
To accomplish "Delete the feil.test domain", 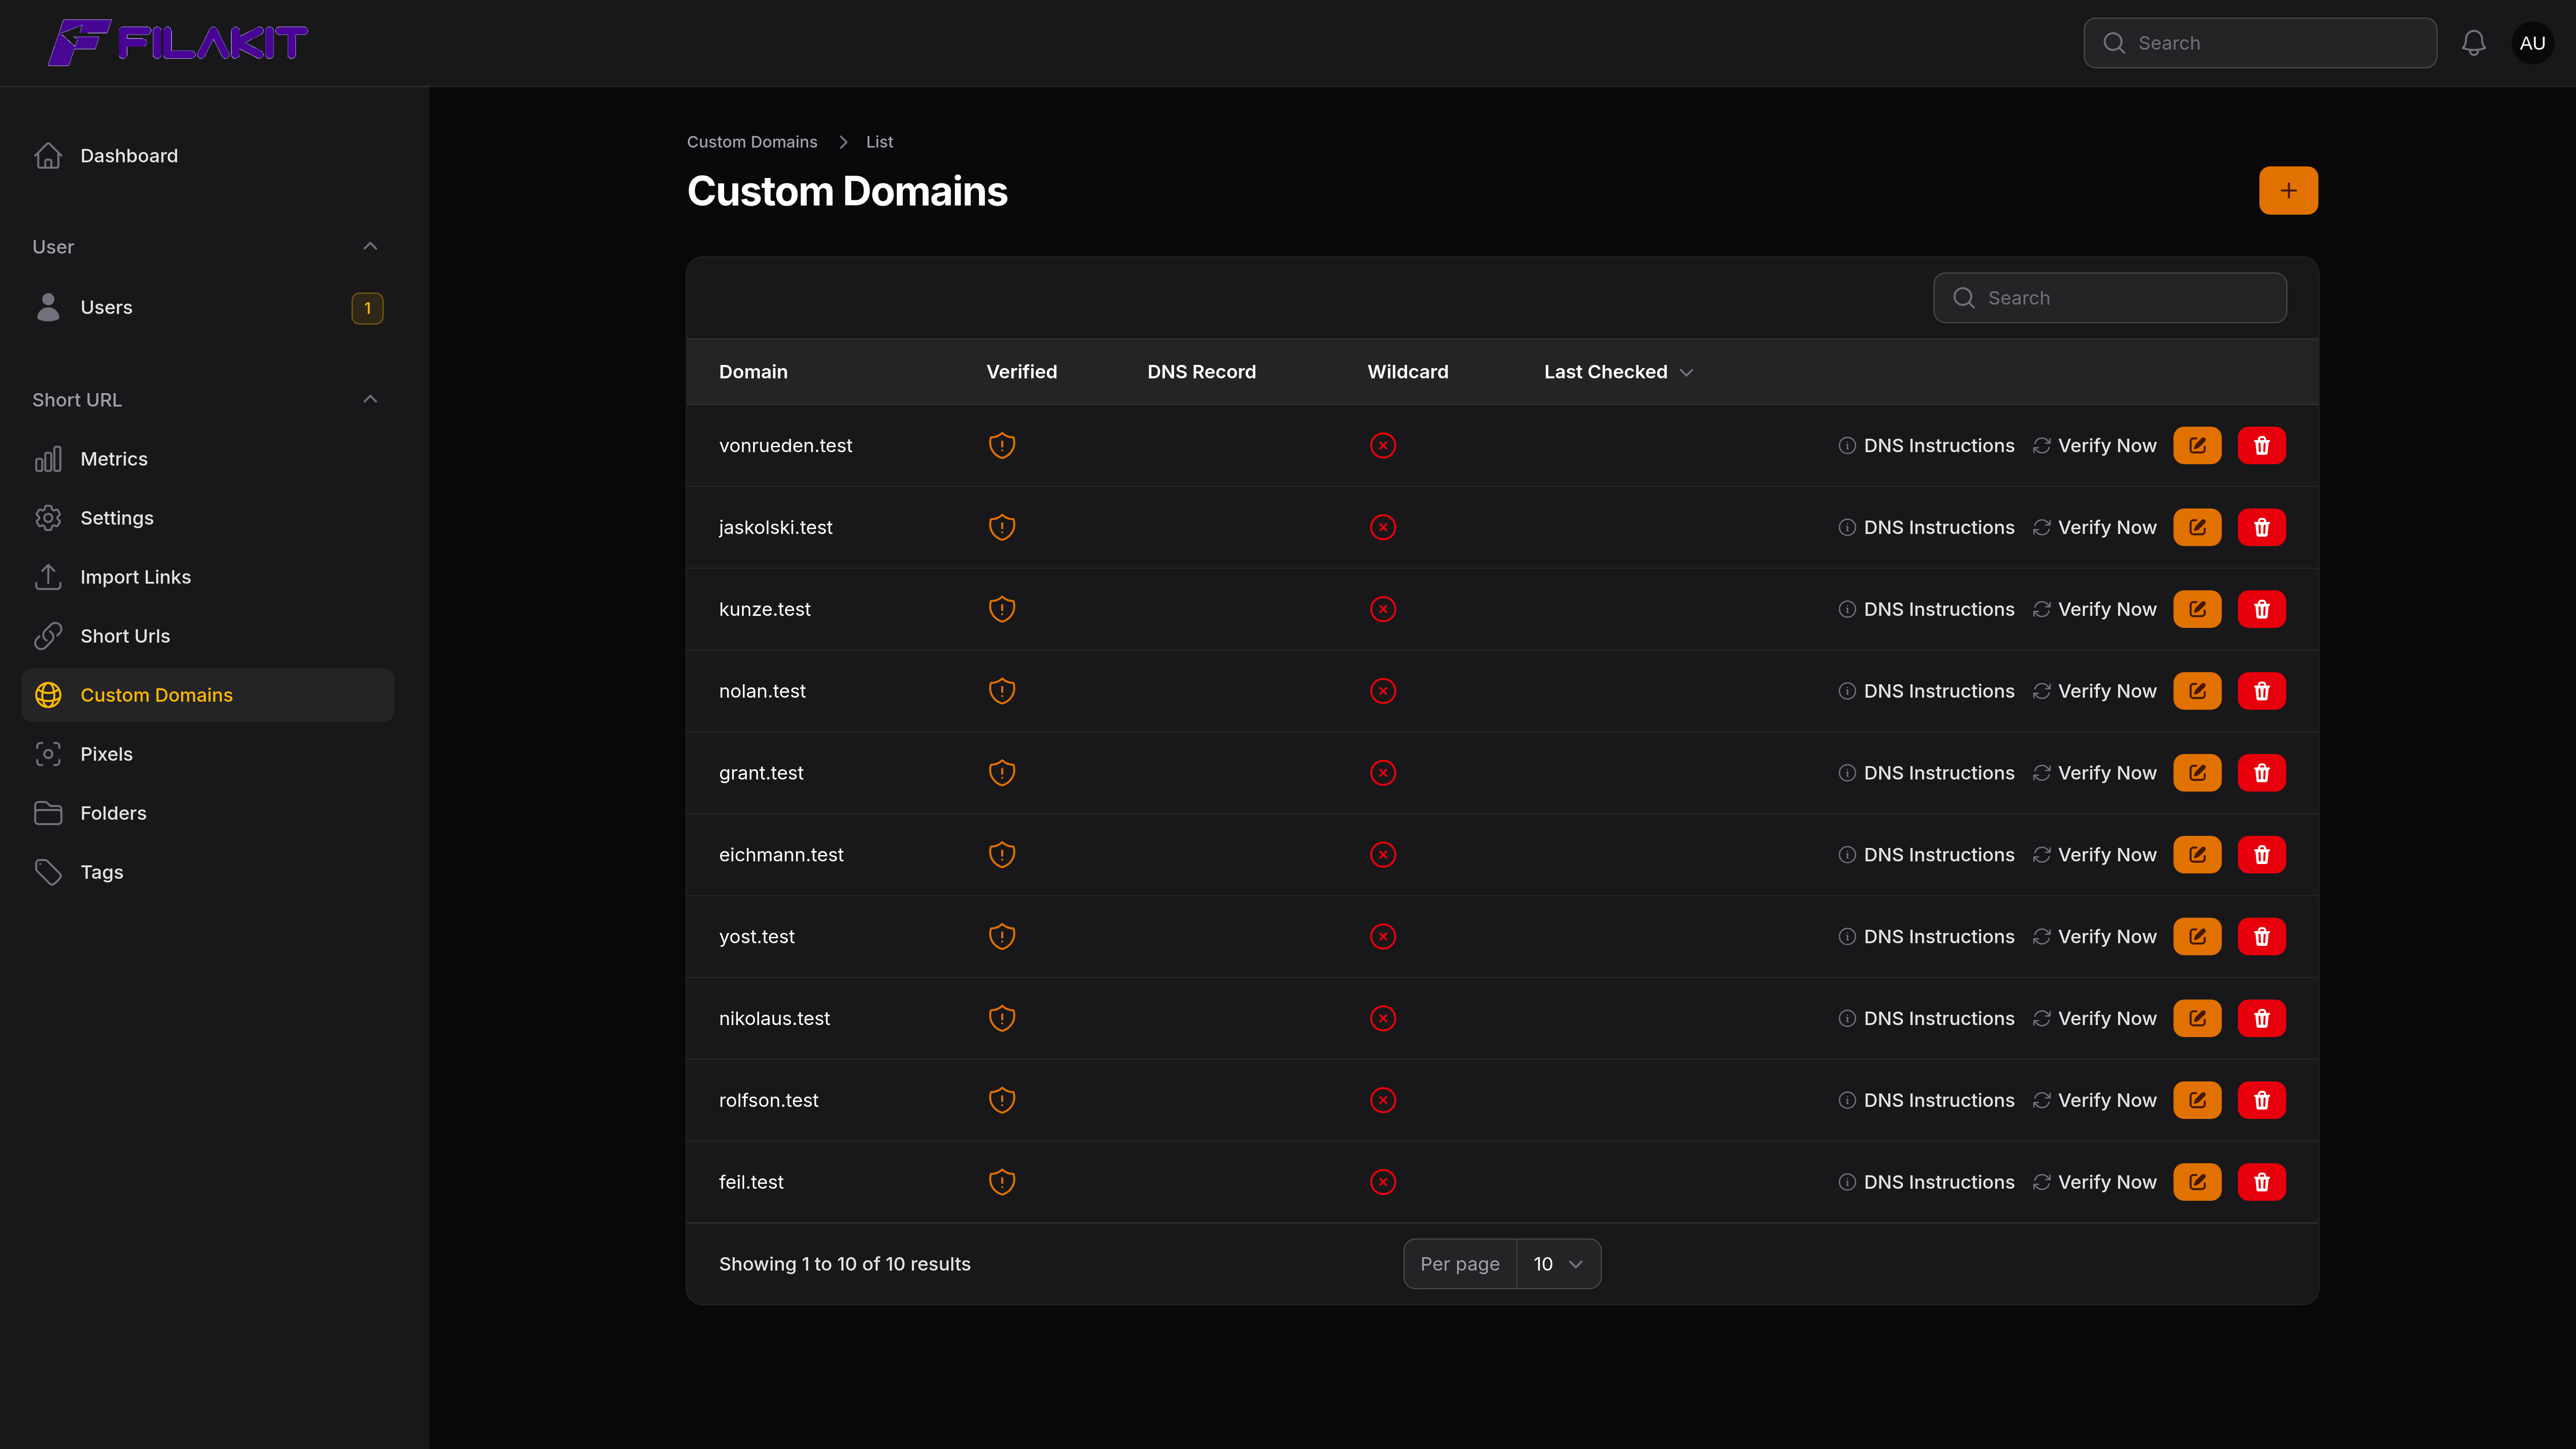I will [x=2262, y=1182].
